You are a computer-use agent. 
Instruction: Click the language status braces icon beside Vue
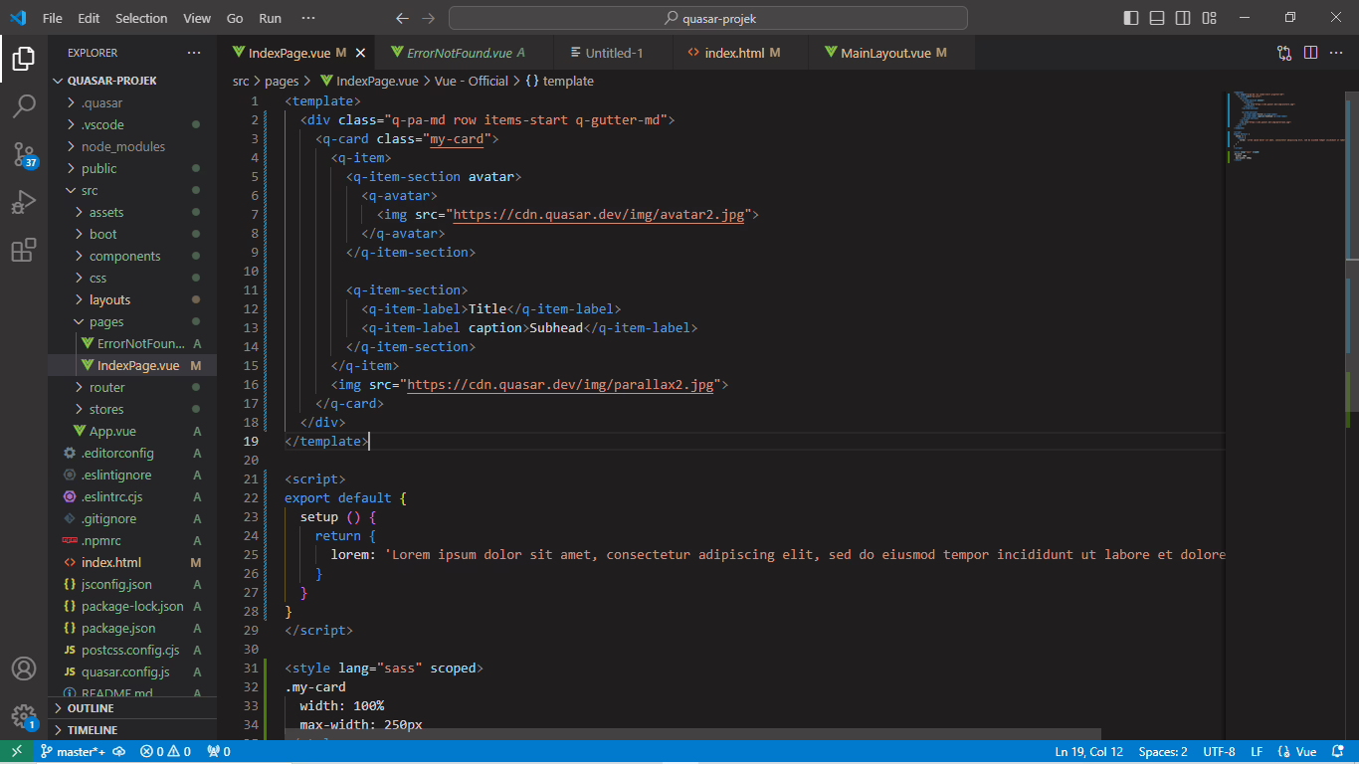pos(1284,752)
